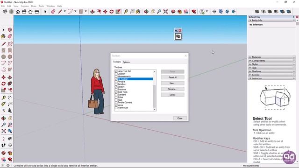The height and width of the screenshot is (168, 299).
Task: Uncheck the Section toolbar checkbox
Action: [116, 87]
